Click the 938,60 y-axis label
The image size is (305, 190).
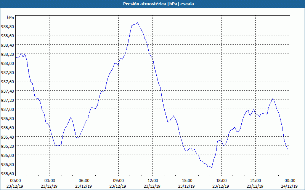point(7,36)
